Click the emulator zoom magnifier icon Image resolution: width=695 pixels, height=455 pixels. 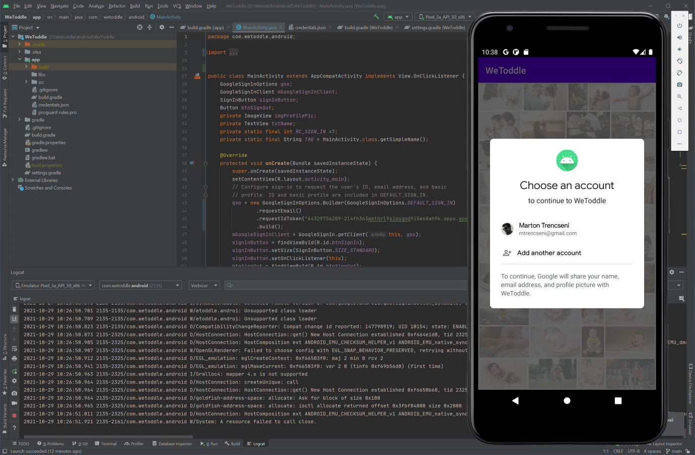(x=679, y=97)
